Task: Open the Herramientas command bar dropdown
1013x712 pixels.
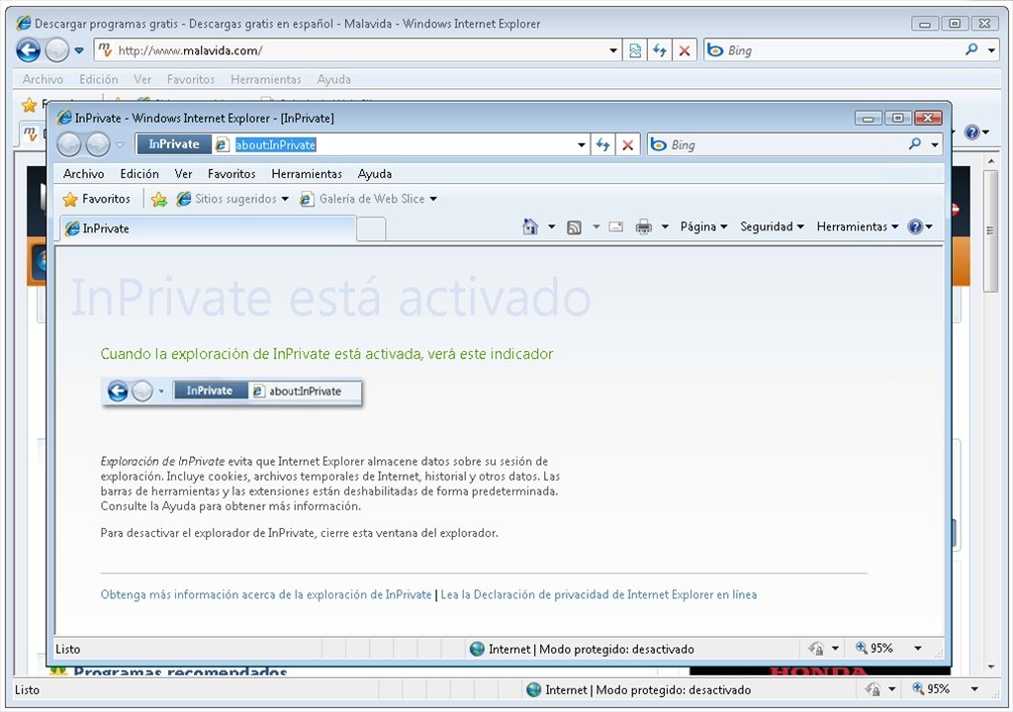Action: 858,226
